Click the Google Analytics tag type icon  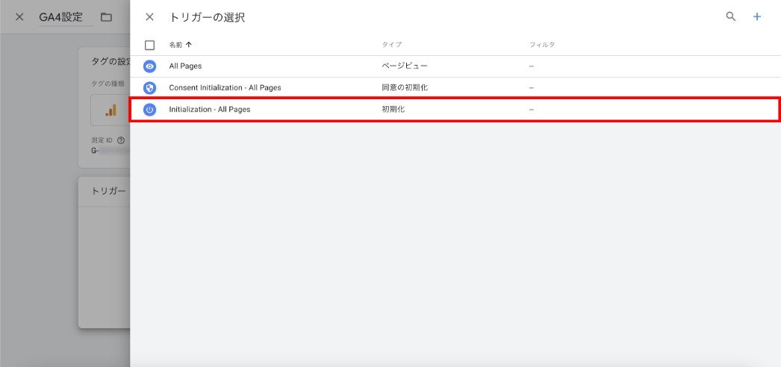pos(111,110)
